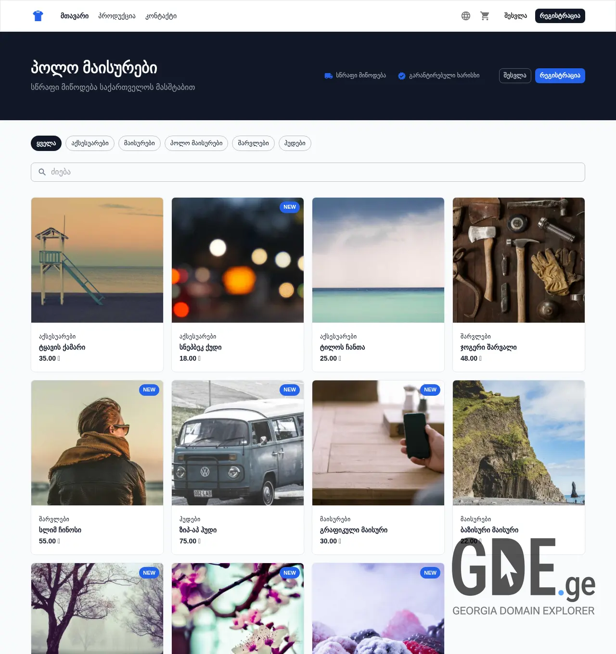The width and height of the screenshot is (616, 654).
Task: Open the foggy tree product image
Action: pos(97,608)
